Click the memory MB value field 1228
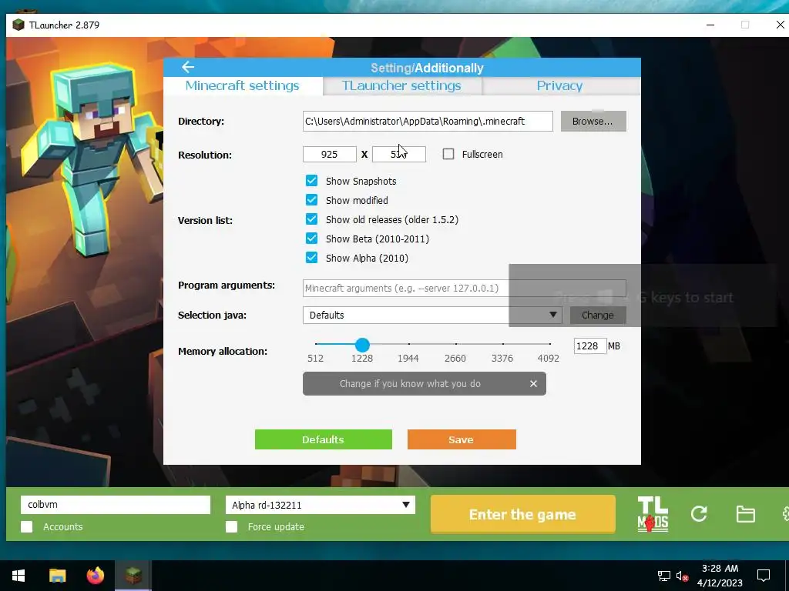 pyautogui.click(x=589, y=346)
